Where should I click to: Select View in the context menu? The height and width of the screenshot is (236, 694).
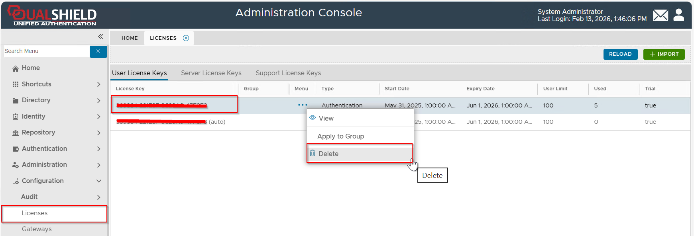click(326, 119)
